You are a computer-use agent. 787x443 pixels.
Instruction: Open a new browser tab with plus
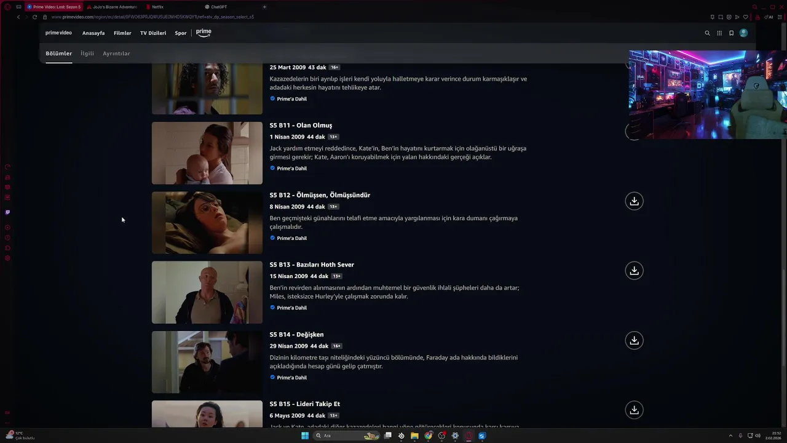click(x=264, y=7)
